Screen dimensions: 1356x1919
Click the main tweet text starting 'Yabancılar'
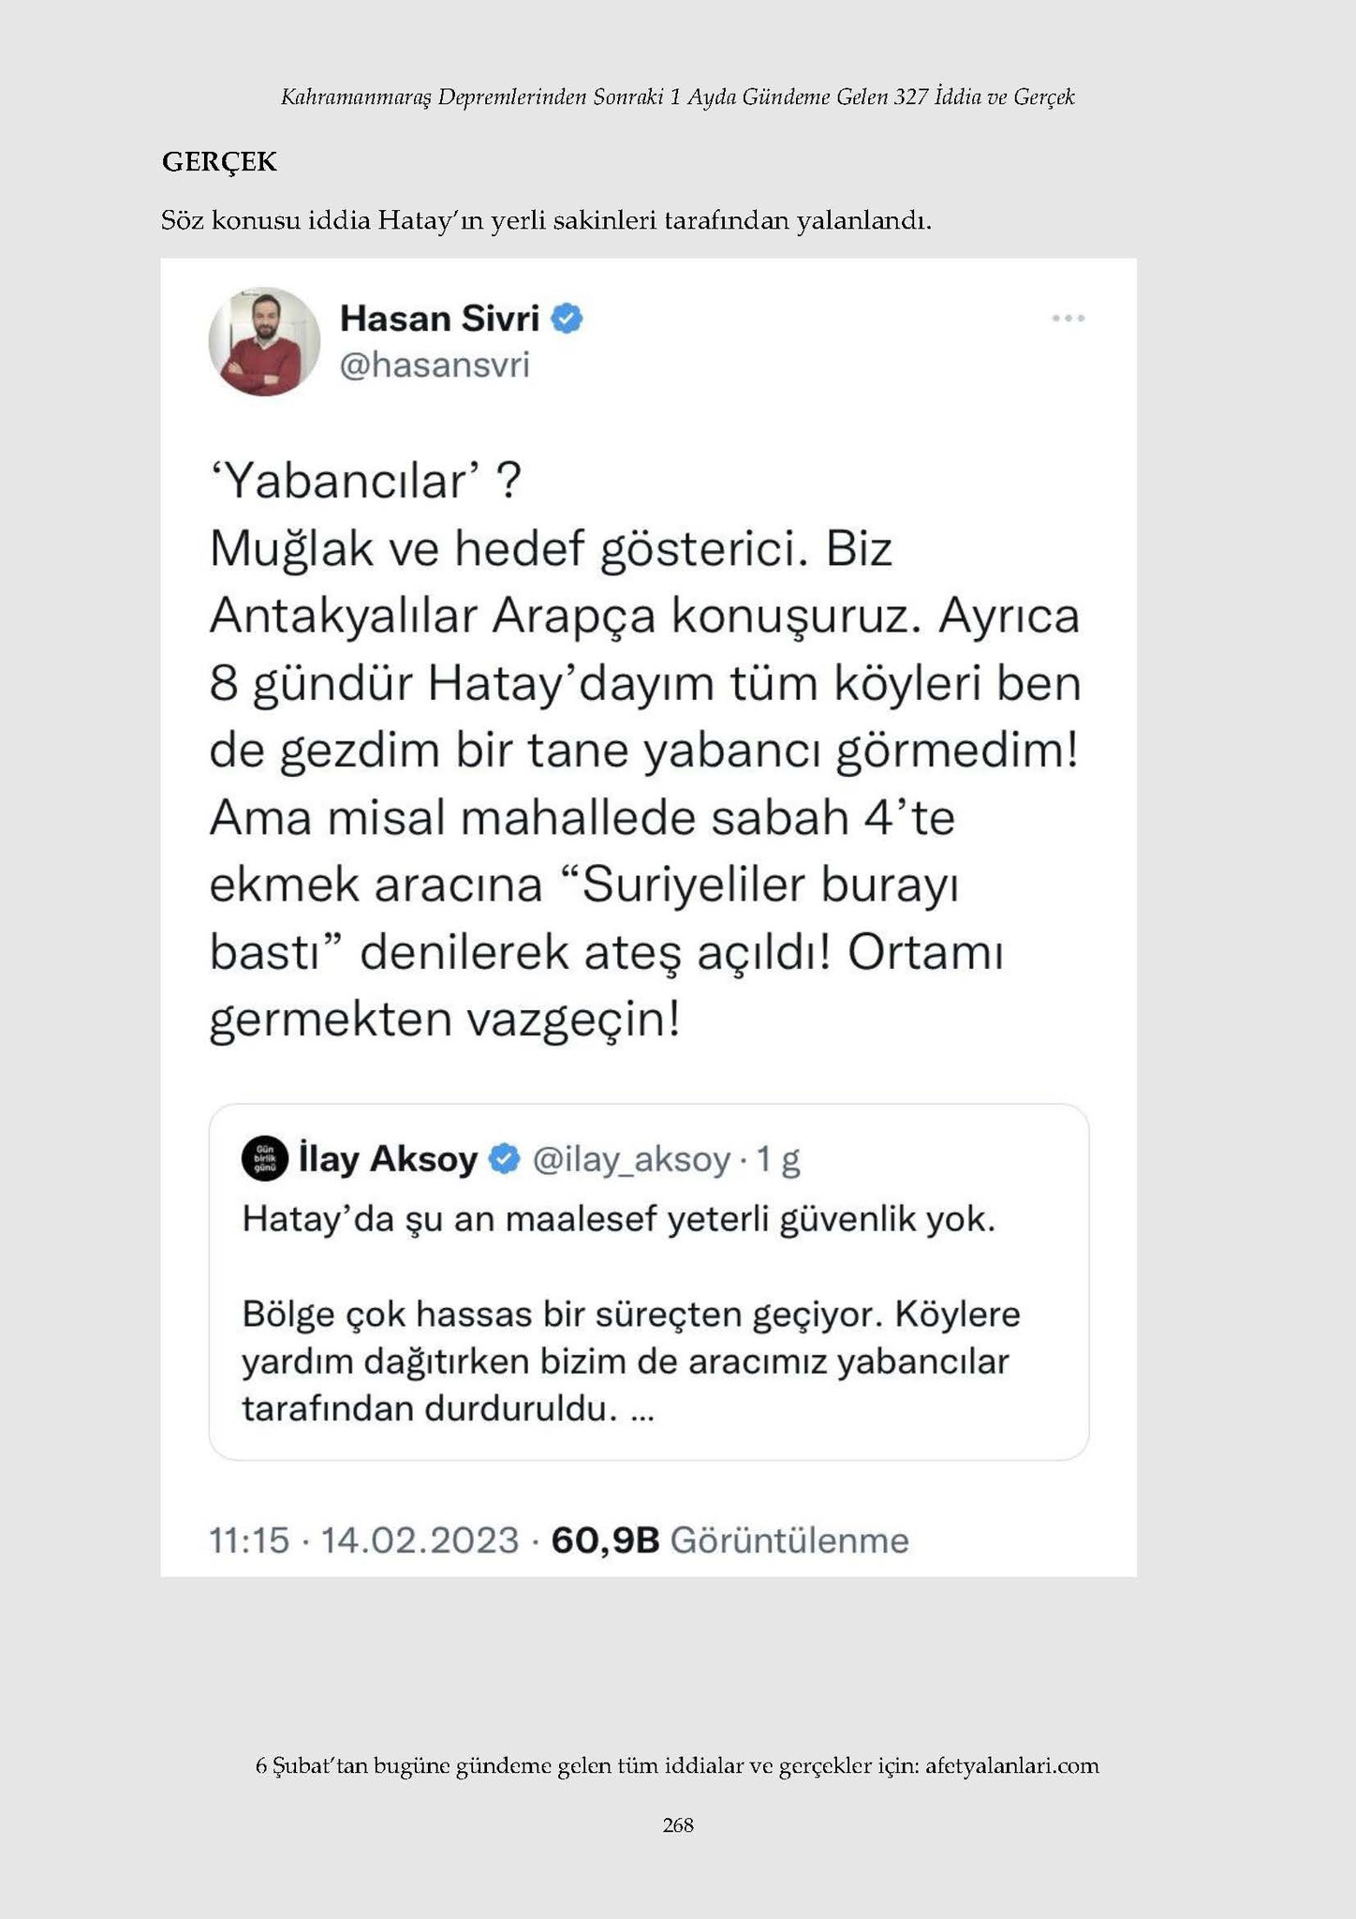(x=644, y=750)
